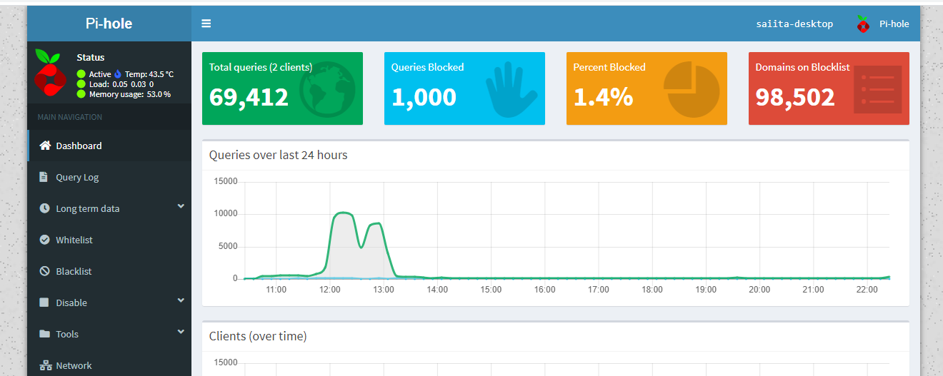Click the Dashboard home icon
The image size is (943, 376).
45,146
